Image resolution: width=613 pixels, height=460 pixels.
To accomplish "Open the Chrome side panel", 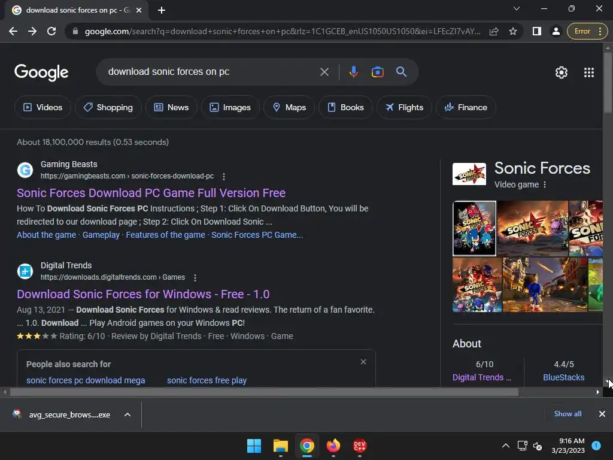I will (537, 31).
